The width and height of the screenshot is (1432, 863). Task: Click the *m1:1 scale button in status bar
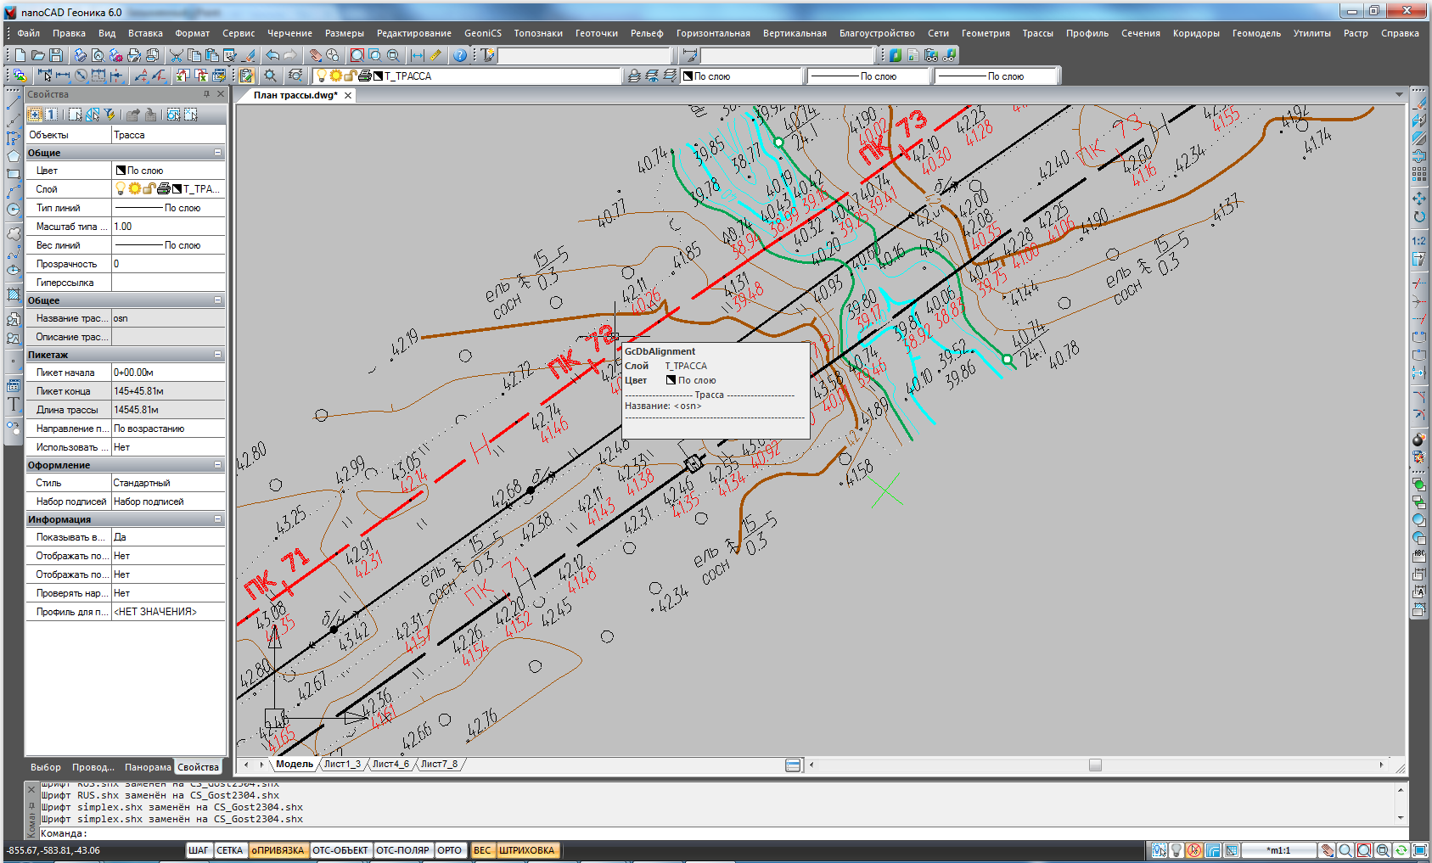[1278, 850]
